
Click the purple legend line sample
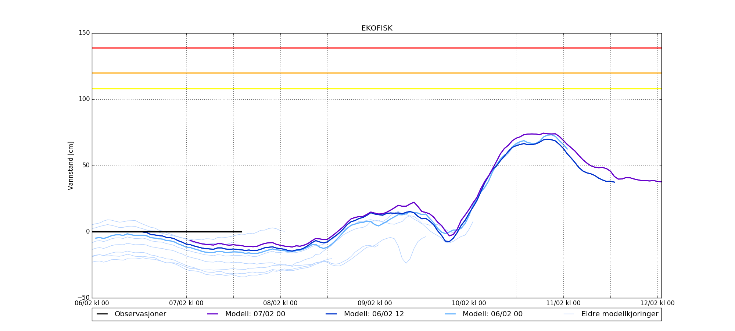click(213, 314)
